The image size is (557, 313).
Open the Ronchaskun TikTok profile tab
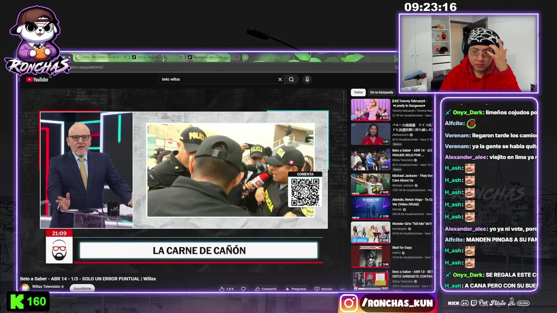click(211, 57)
